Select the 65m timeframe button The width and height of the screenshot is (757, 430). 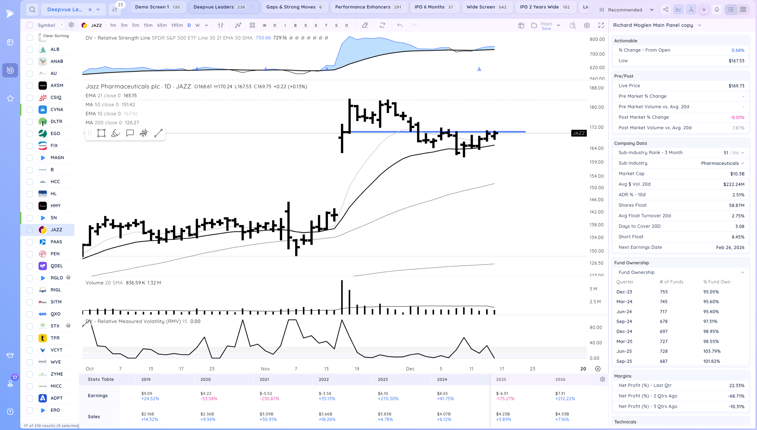tap(162, 25)
